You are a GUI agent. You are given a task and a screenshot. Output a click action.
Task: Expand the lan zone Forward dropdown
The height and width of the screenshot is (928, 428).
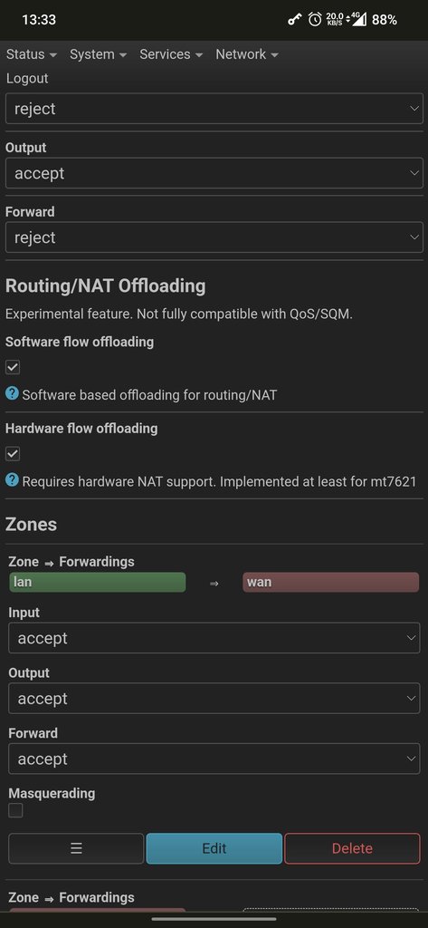point(214,759)
